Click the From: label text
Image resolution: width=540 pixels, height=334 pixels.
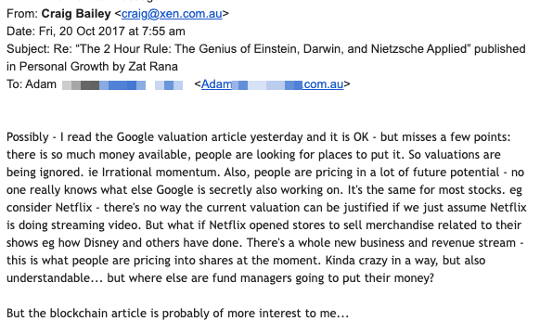tap(22, 14)
